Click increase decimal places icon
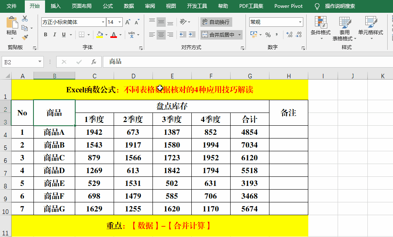393x237 pixels. pos(289,35)
